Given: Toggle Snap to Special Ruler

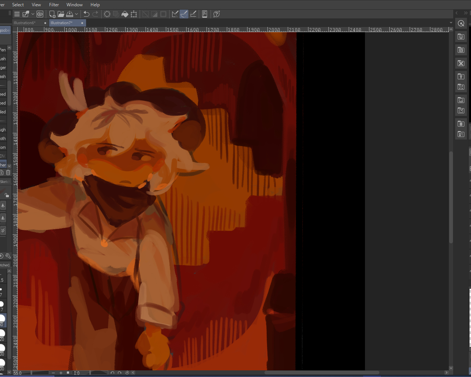Looking at the screenshot, I should 184,14.
